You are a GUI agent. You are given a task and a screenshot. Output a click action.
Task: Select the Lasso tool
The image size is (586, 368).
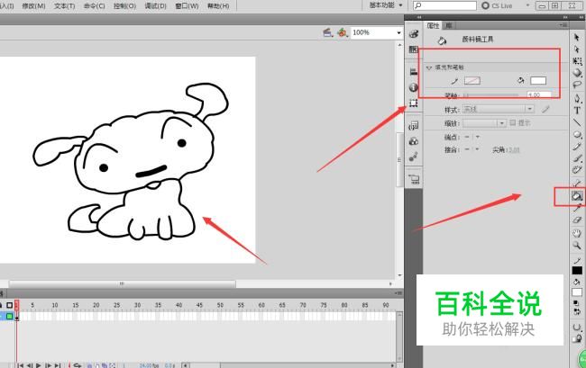click(x=577, y=85)
